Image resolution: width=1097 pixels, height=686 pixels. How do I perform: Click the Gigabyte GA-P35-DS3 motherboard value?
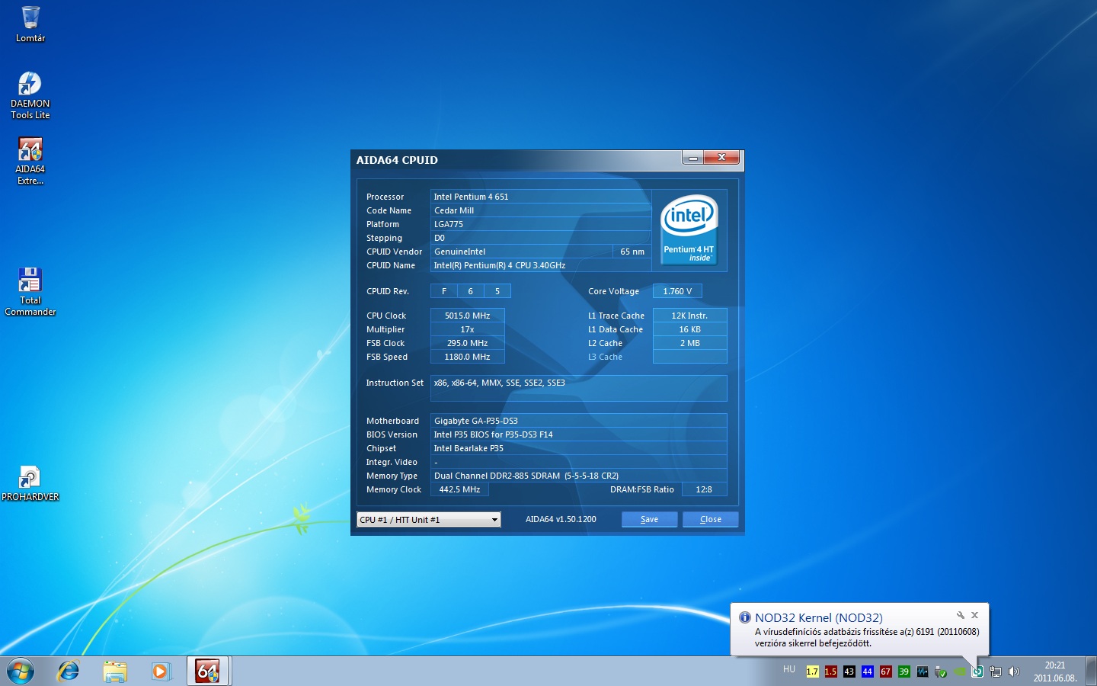tap(579, 421)
